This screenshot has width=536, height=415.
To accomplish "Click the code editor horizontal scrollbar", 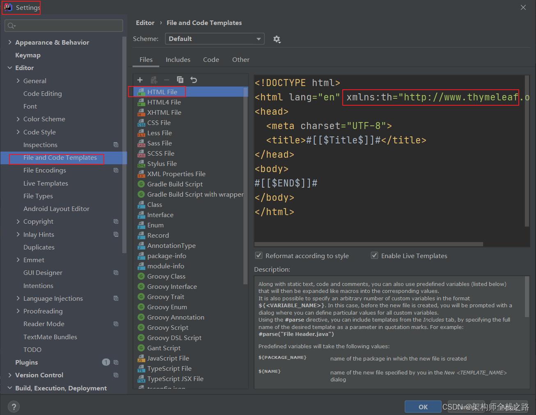I will [369, 244].
